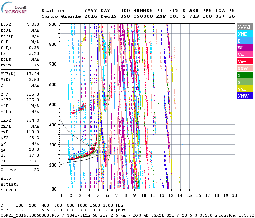Click the AXN value 713
The image size is (255, 218).
pos(194,16)
